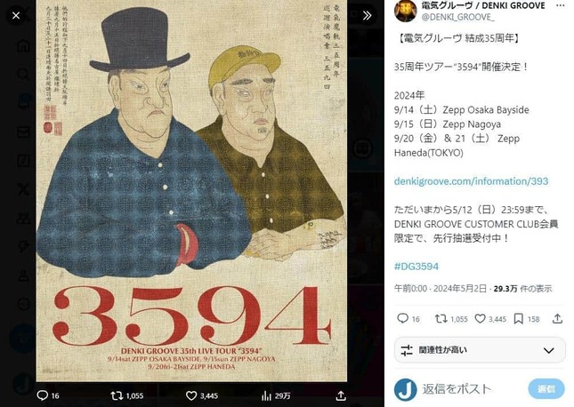Open the @DENKI_GROOVE_ profile handle

pos(457,17)
